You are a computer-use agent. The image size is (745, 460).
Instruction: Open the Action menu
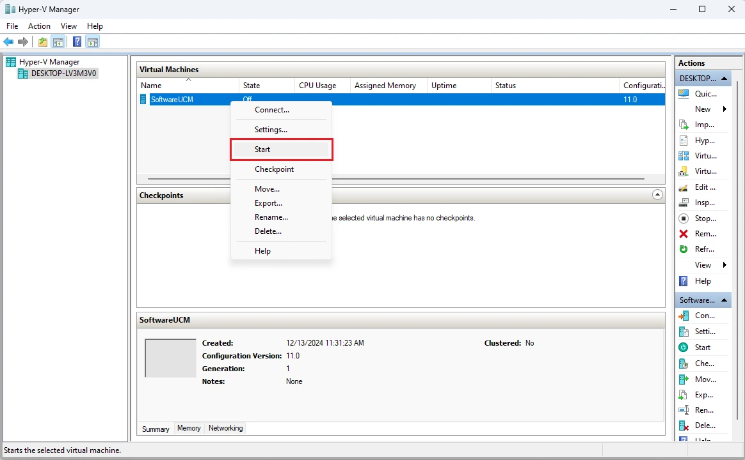tap(39, 26)
